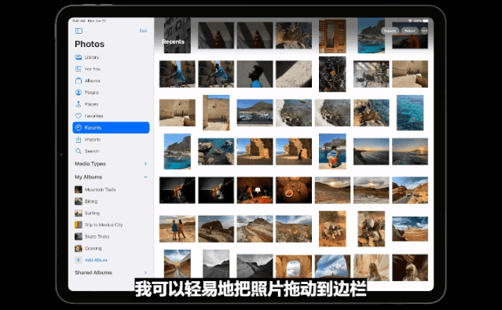502x310 pixels.
Task: Tap the Edit link in the sidebar
Action: point(143,31)
